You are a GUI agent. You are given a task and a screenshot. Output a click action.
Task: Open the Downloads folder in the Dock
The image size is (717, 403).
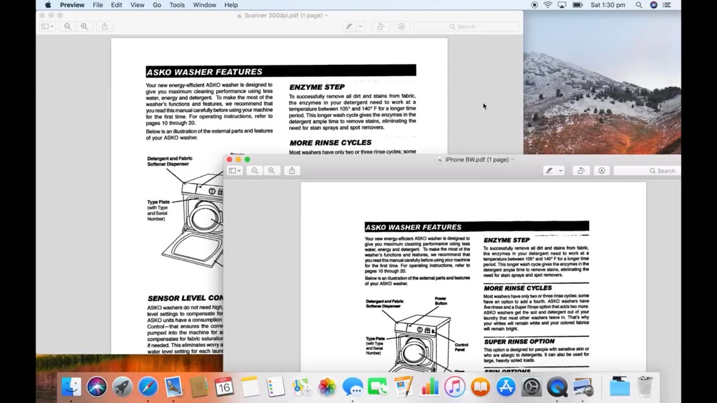pos(619,387)
